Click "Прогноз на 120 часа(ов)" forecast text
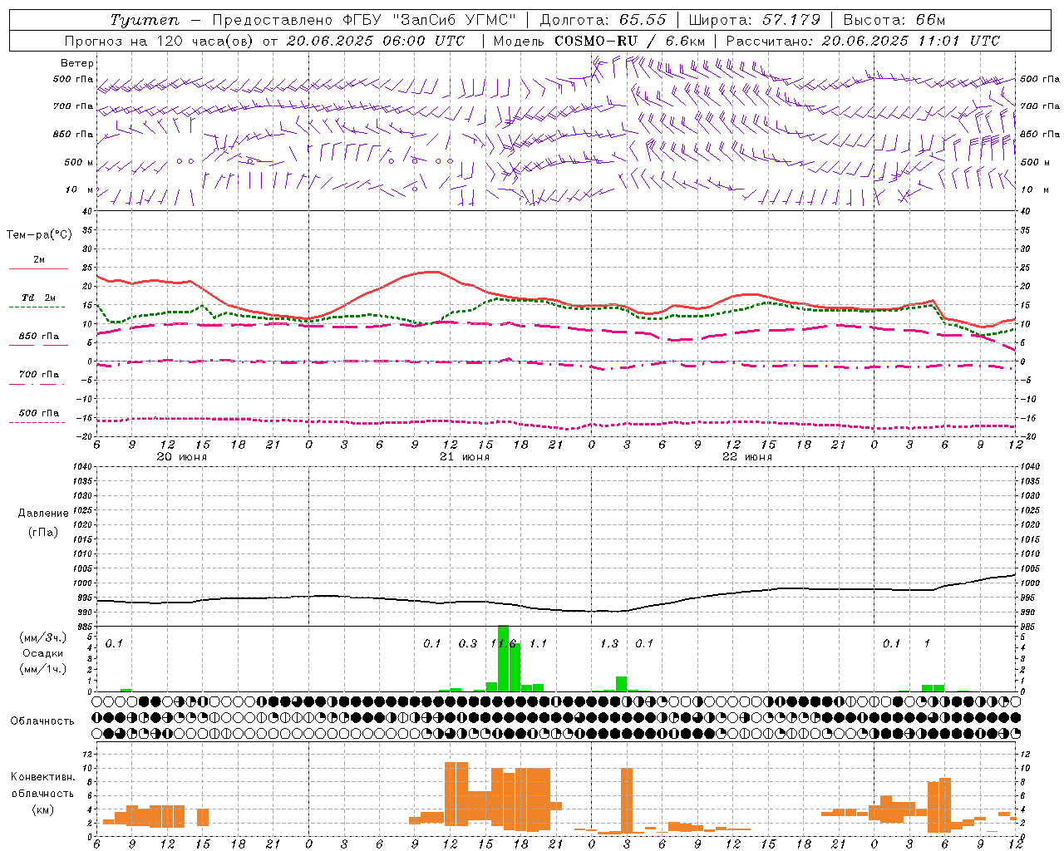This screenshot has height=851, width=1064. (160, 41)
